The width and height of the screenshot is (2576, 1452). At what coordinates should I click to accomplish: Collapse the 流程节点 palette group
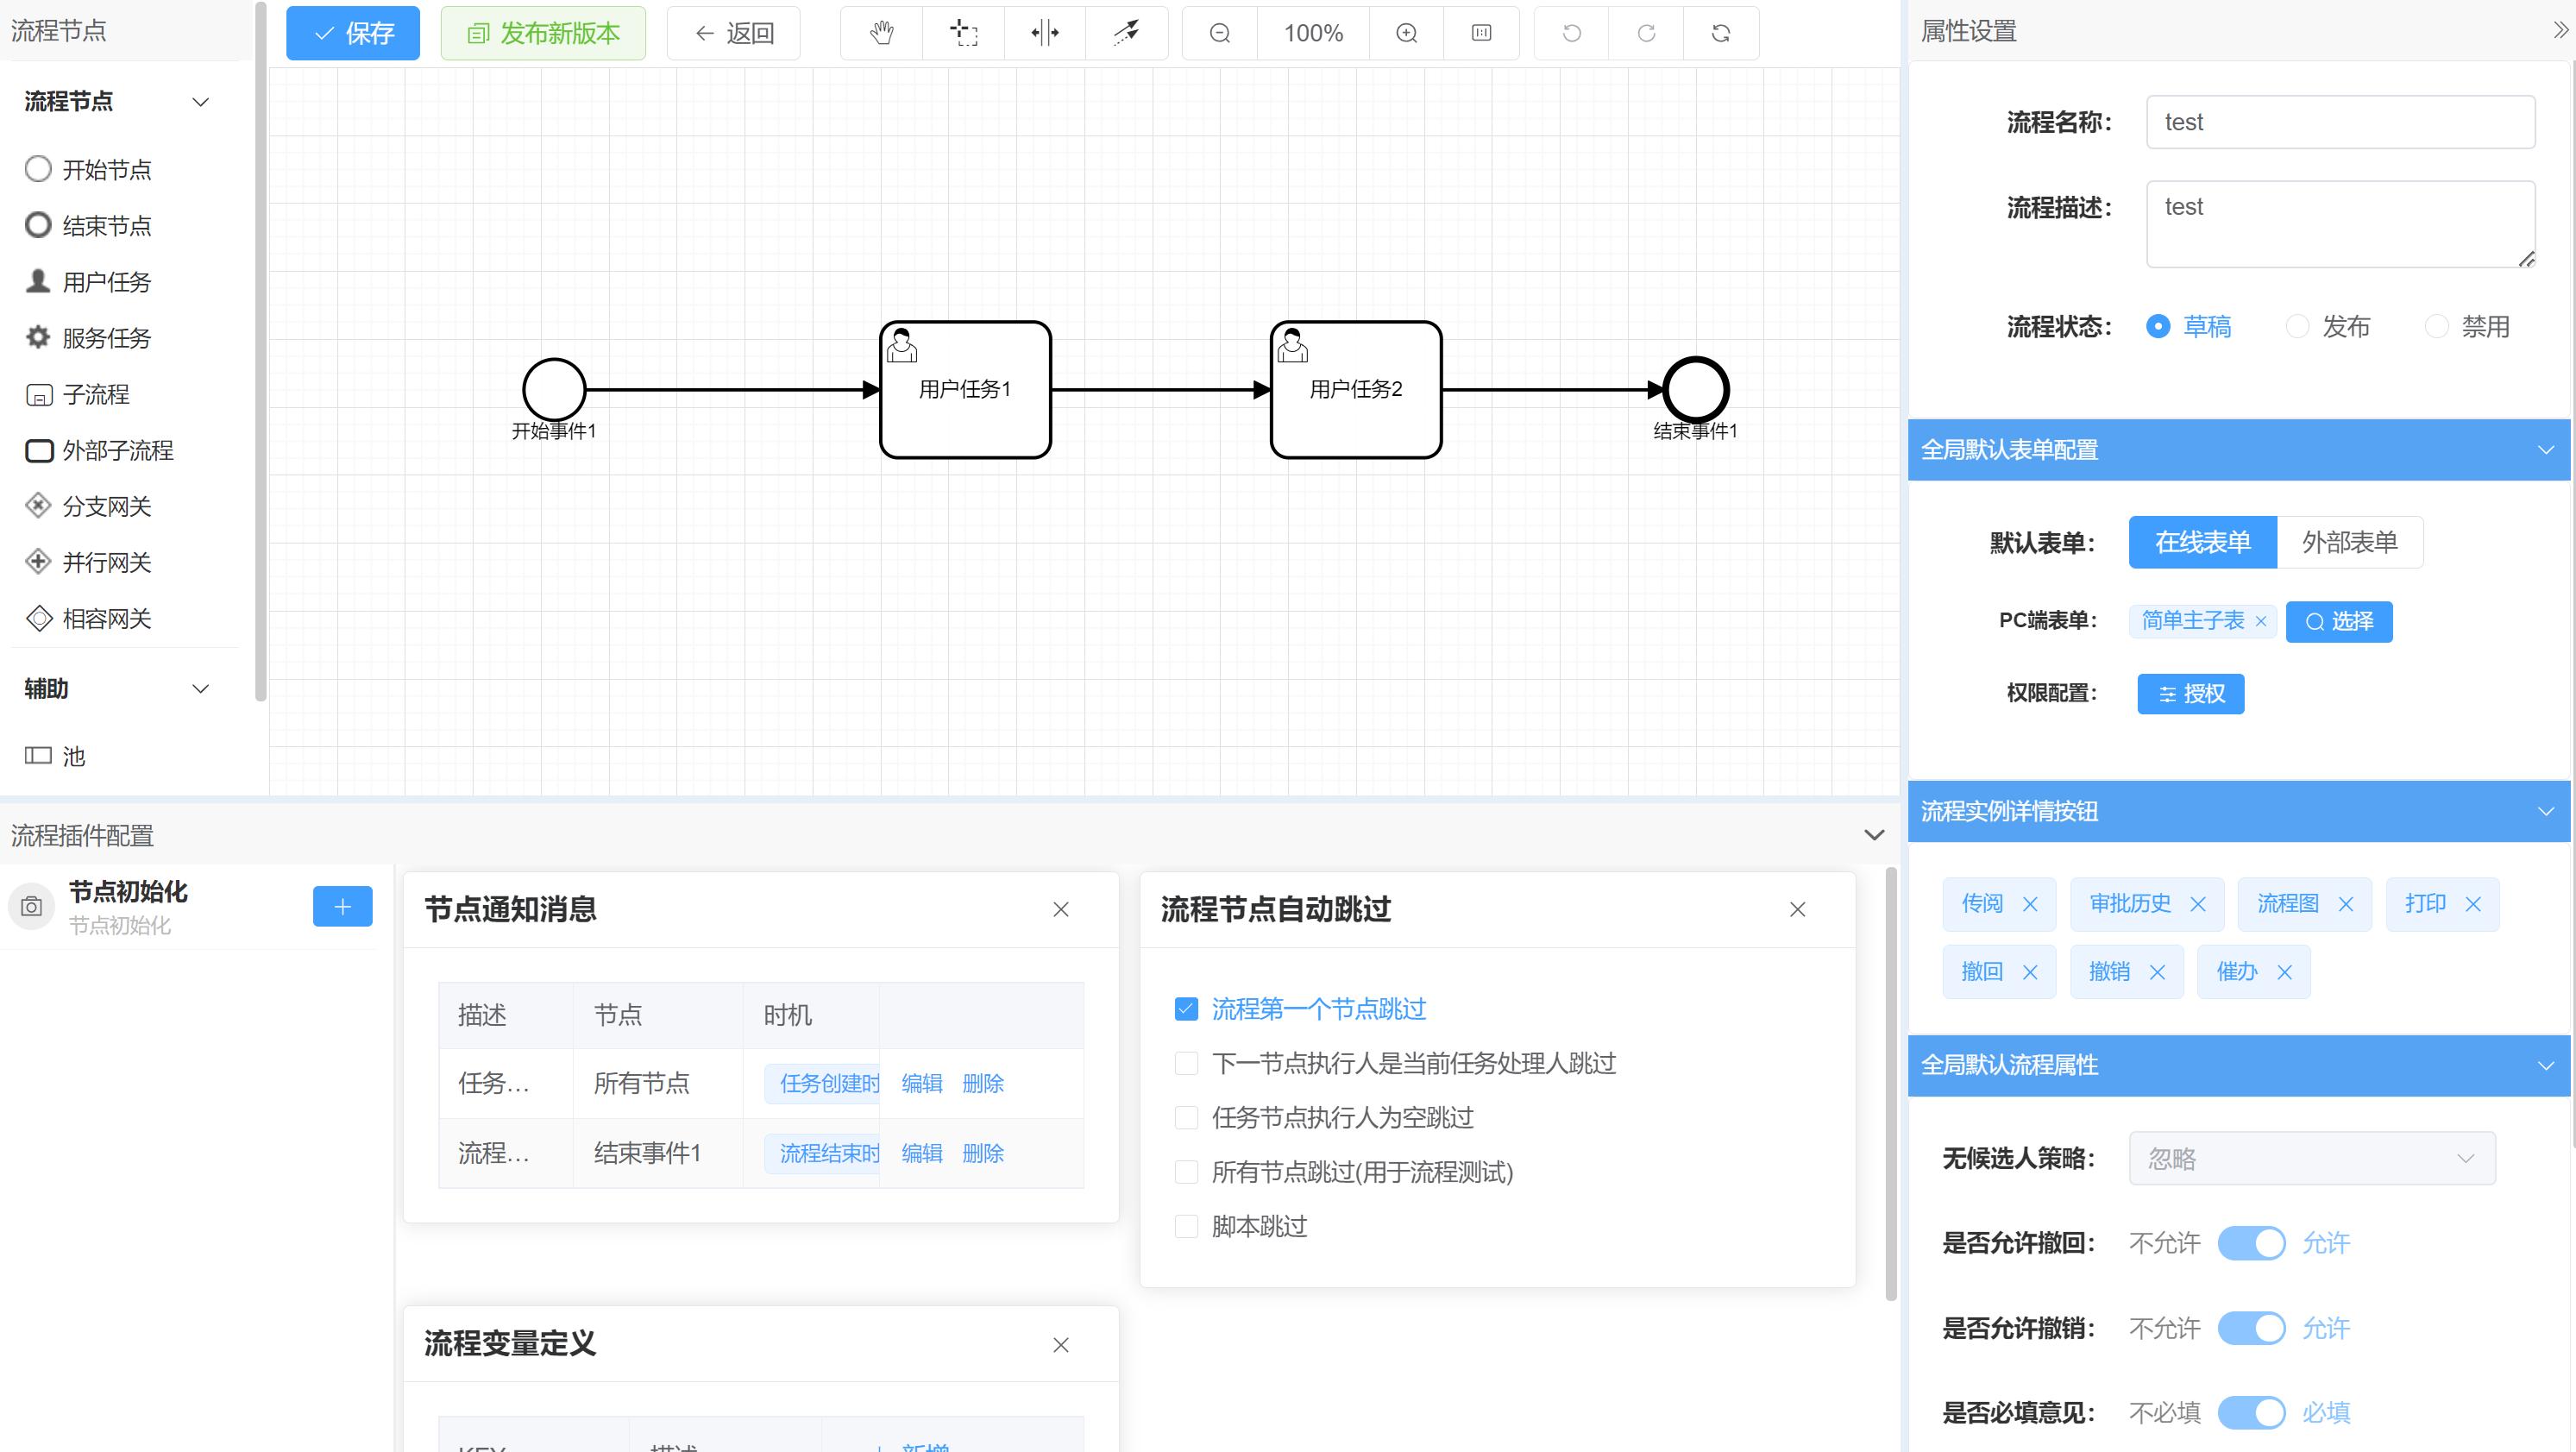coord(200,101)
